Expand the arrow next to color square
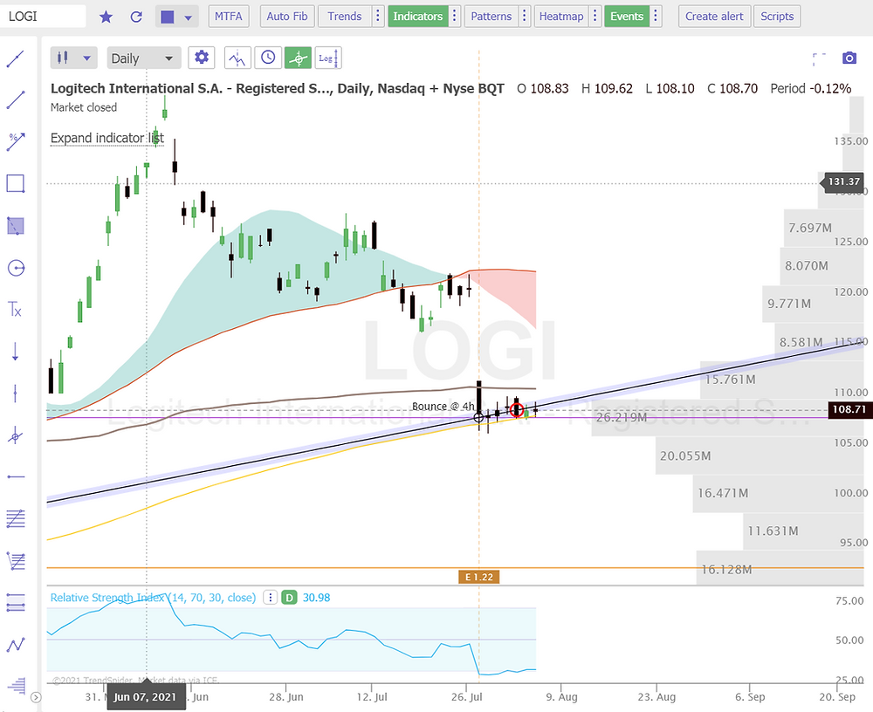The image size is (873, 712). click(x=189, y=17)
